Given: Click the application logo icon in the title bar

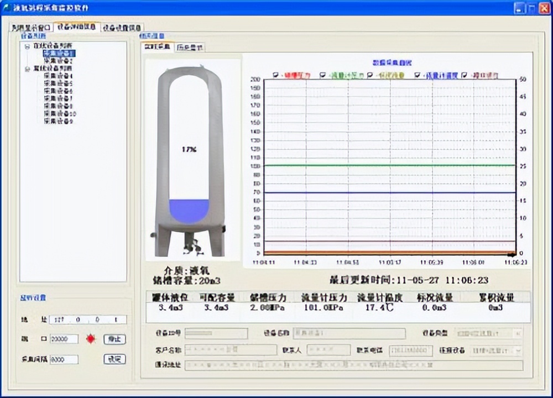Looking at the screenshot, I should tap(6, 8).
